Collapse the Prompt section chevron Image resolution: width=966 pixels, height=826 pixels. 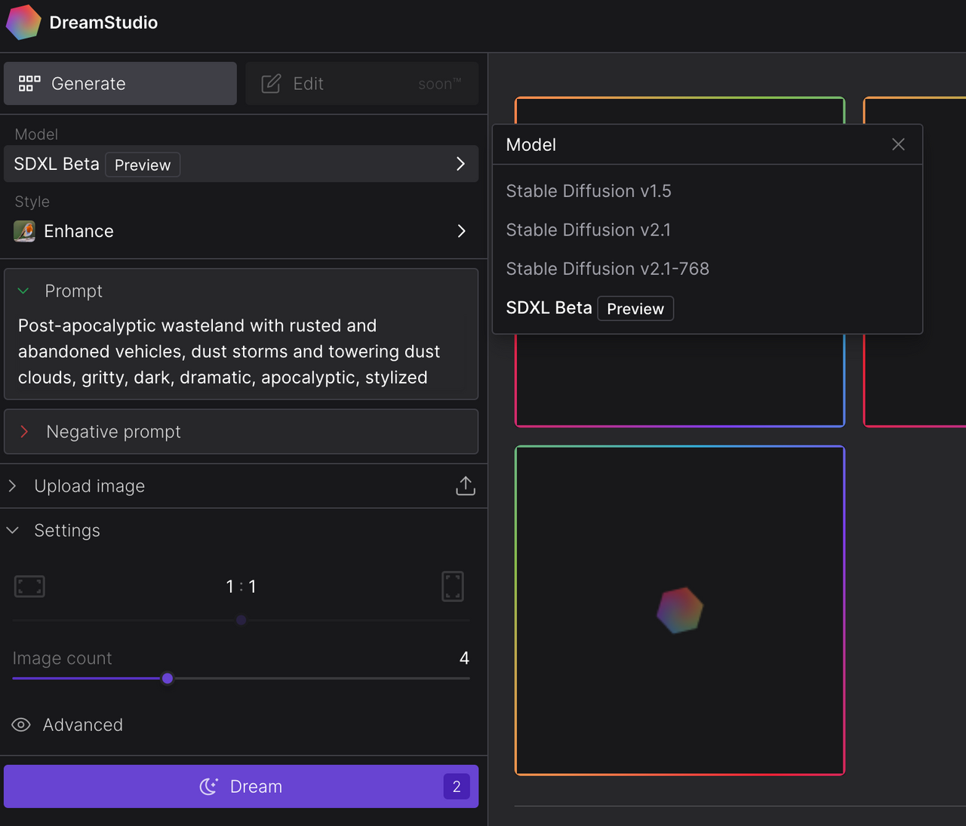pos(23,291)
